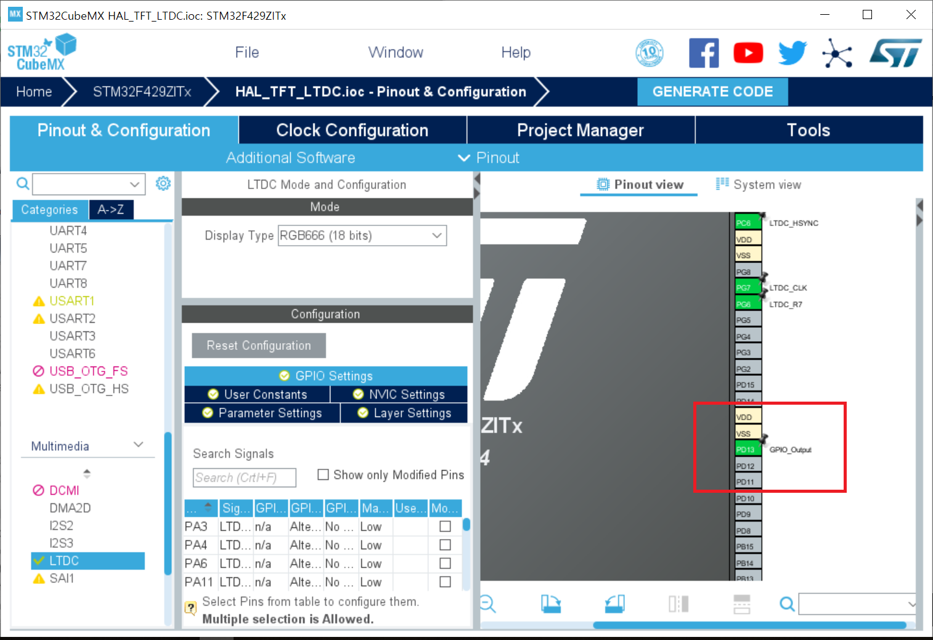Rotate the chip clockwise

tap(551, 604)
